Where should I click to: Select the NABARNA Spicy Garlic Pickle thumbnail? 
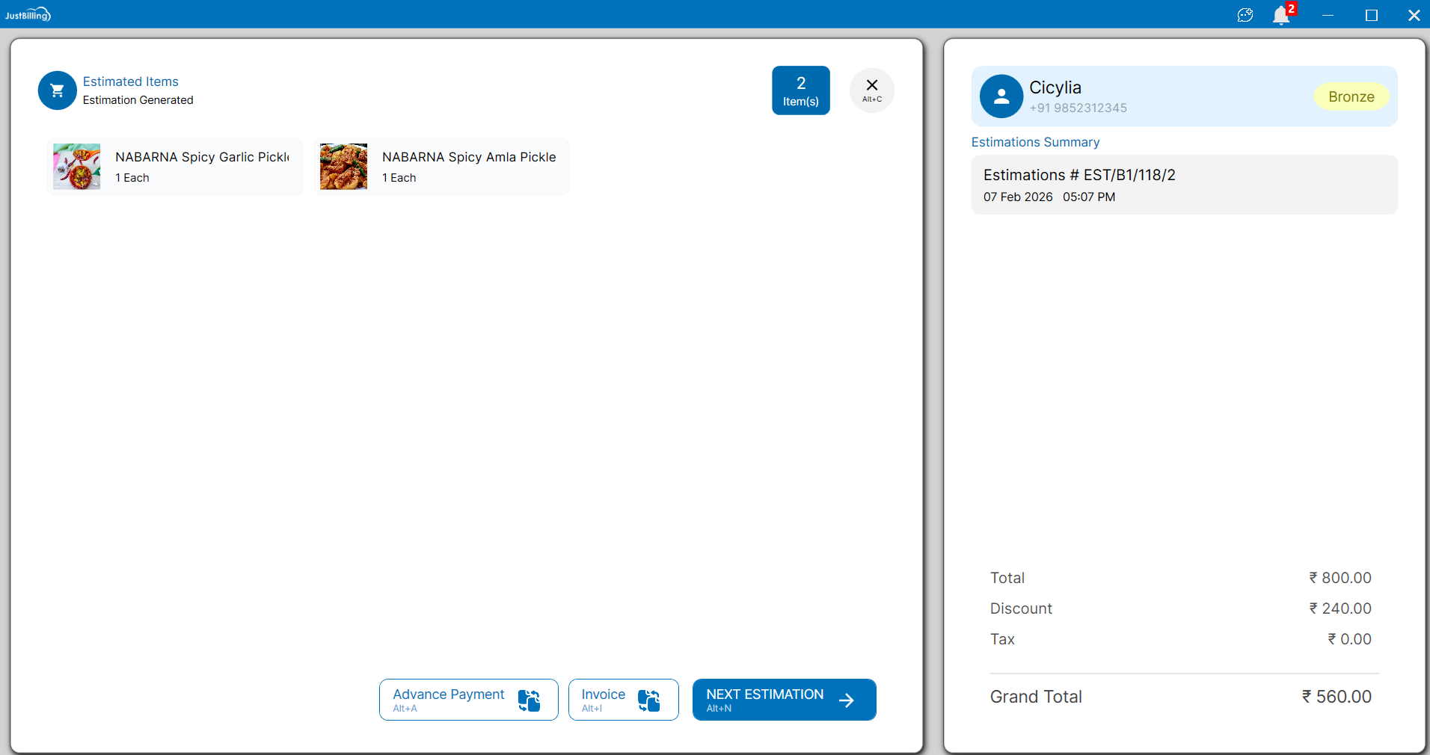77,167
